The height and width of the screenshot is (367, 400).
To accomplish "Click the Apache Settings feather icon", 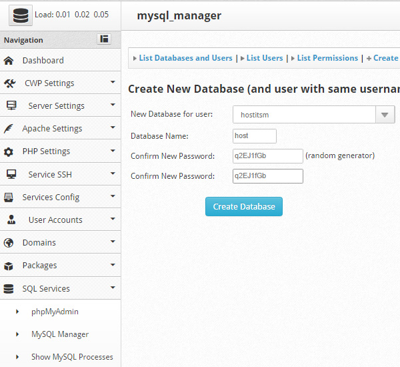I will (9, 129).
